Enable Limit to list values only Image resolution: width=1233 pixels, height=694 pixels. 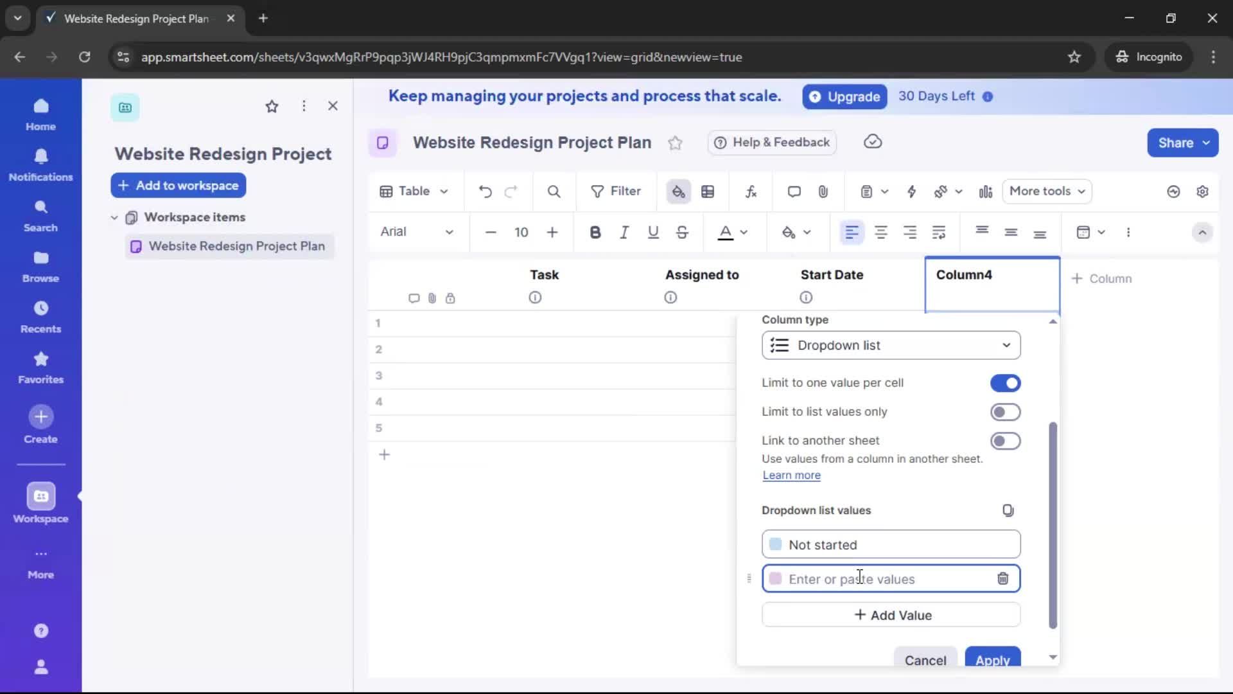point(1005,412)
